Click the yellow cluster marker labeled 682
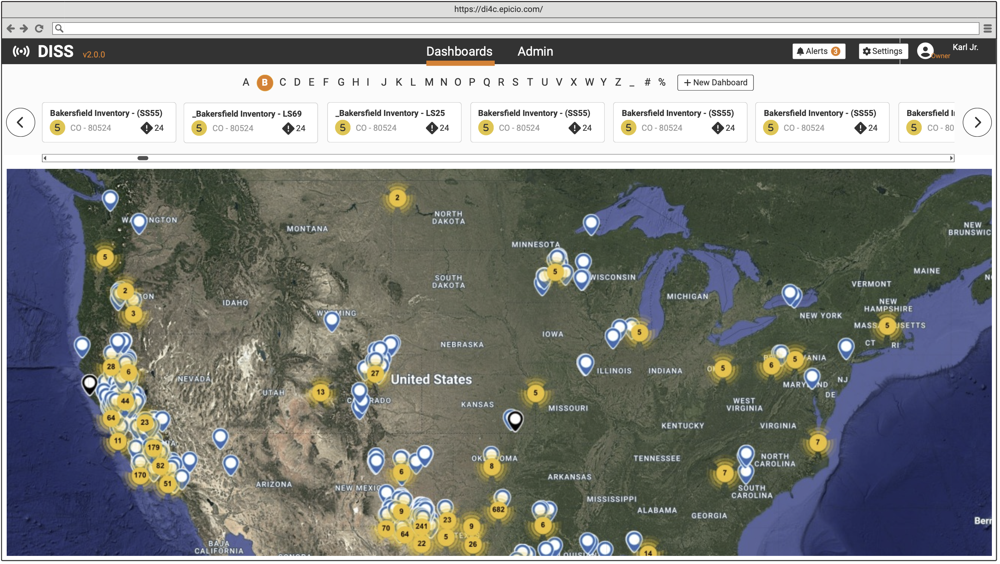This screenshot has width=1000, height=564. click(x=499, y=509)
